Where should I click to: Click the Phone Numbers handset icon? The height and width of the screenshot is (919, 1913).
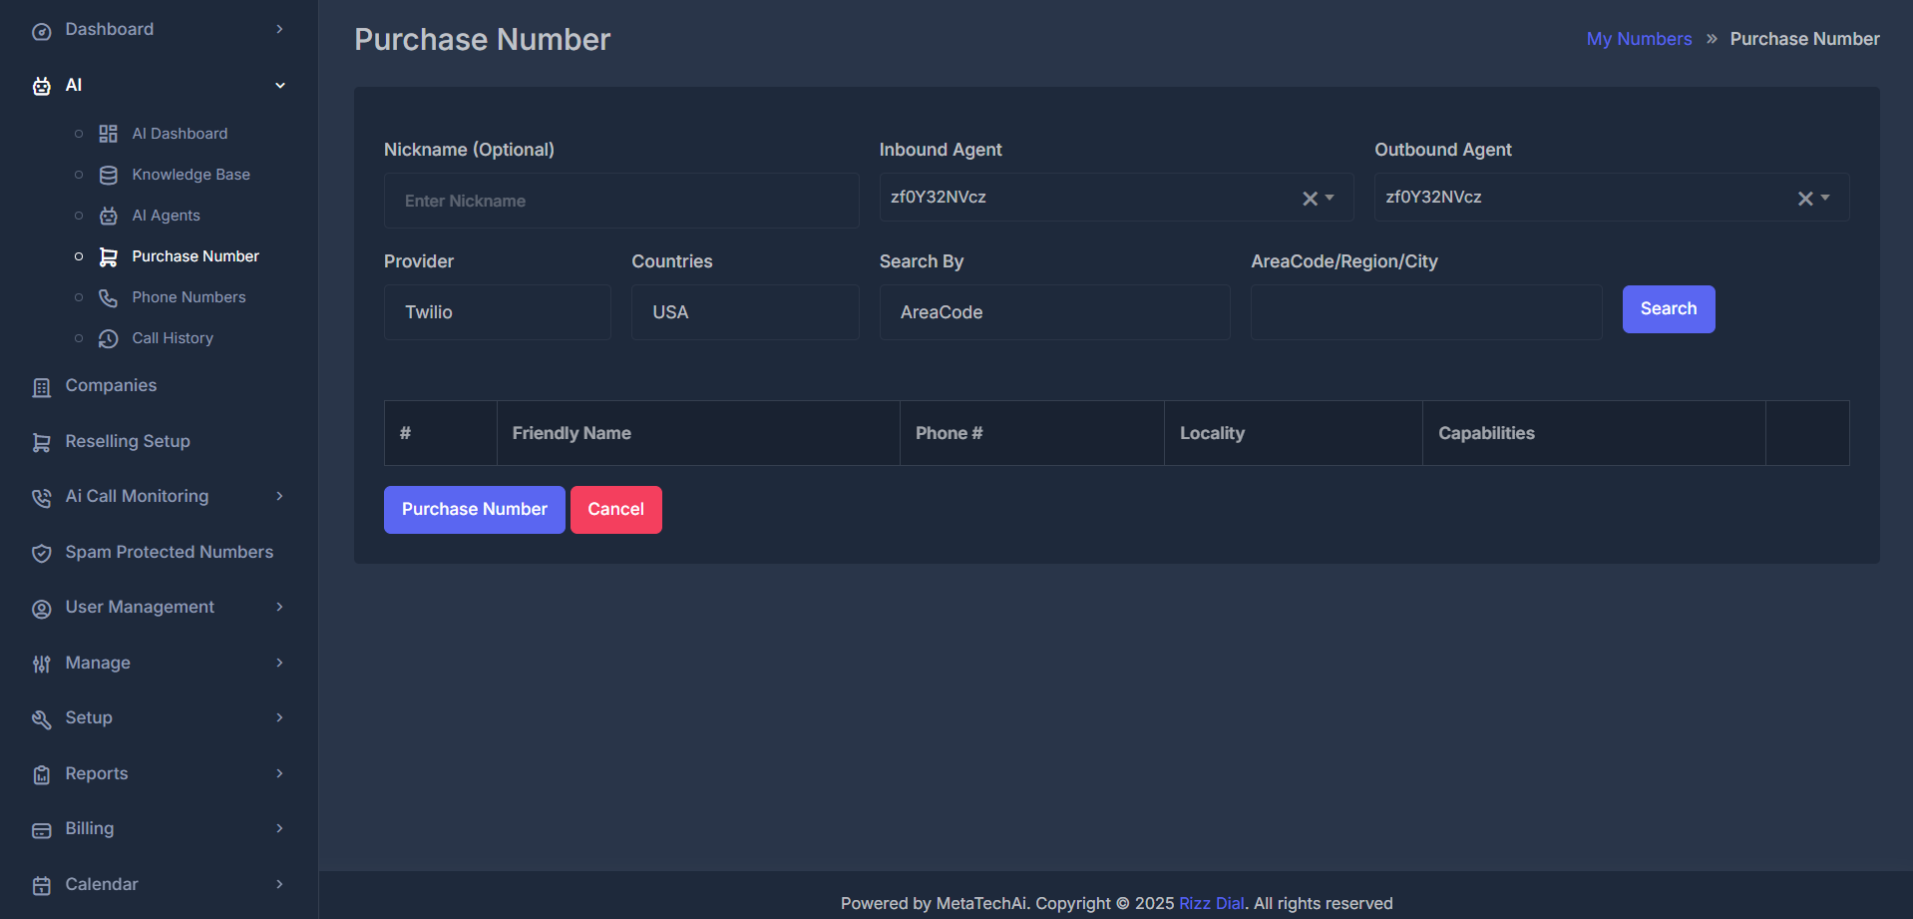click(108, 297)
